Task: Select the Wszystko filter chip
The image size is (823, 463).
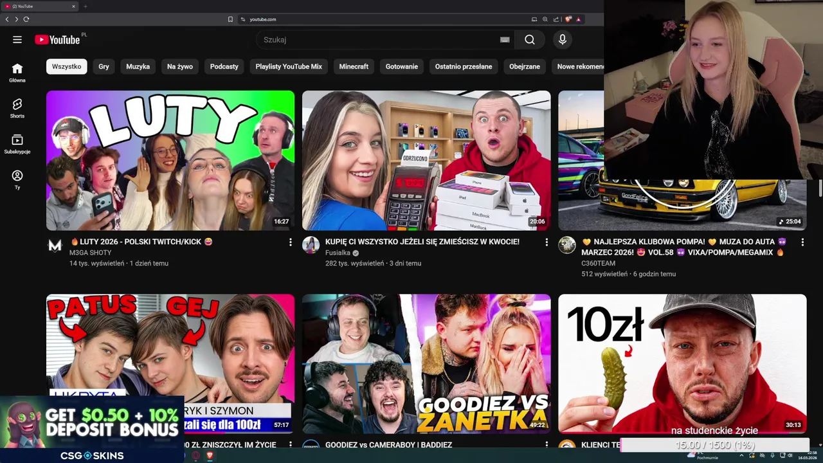Action: click(67, 66)
